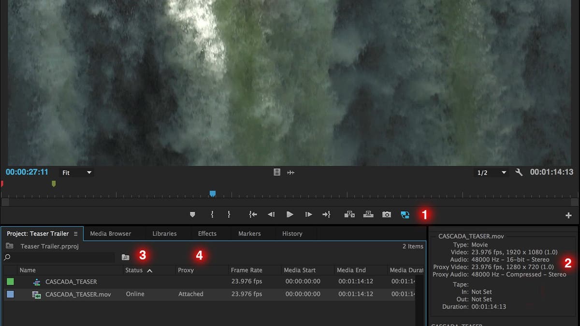The width and height of the screenshot is (580, 326).
Task: Set the Mark In point
Action: pos(211,214)
